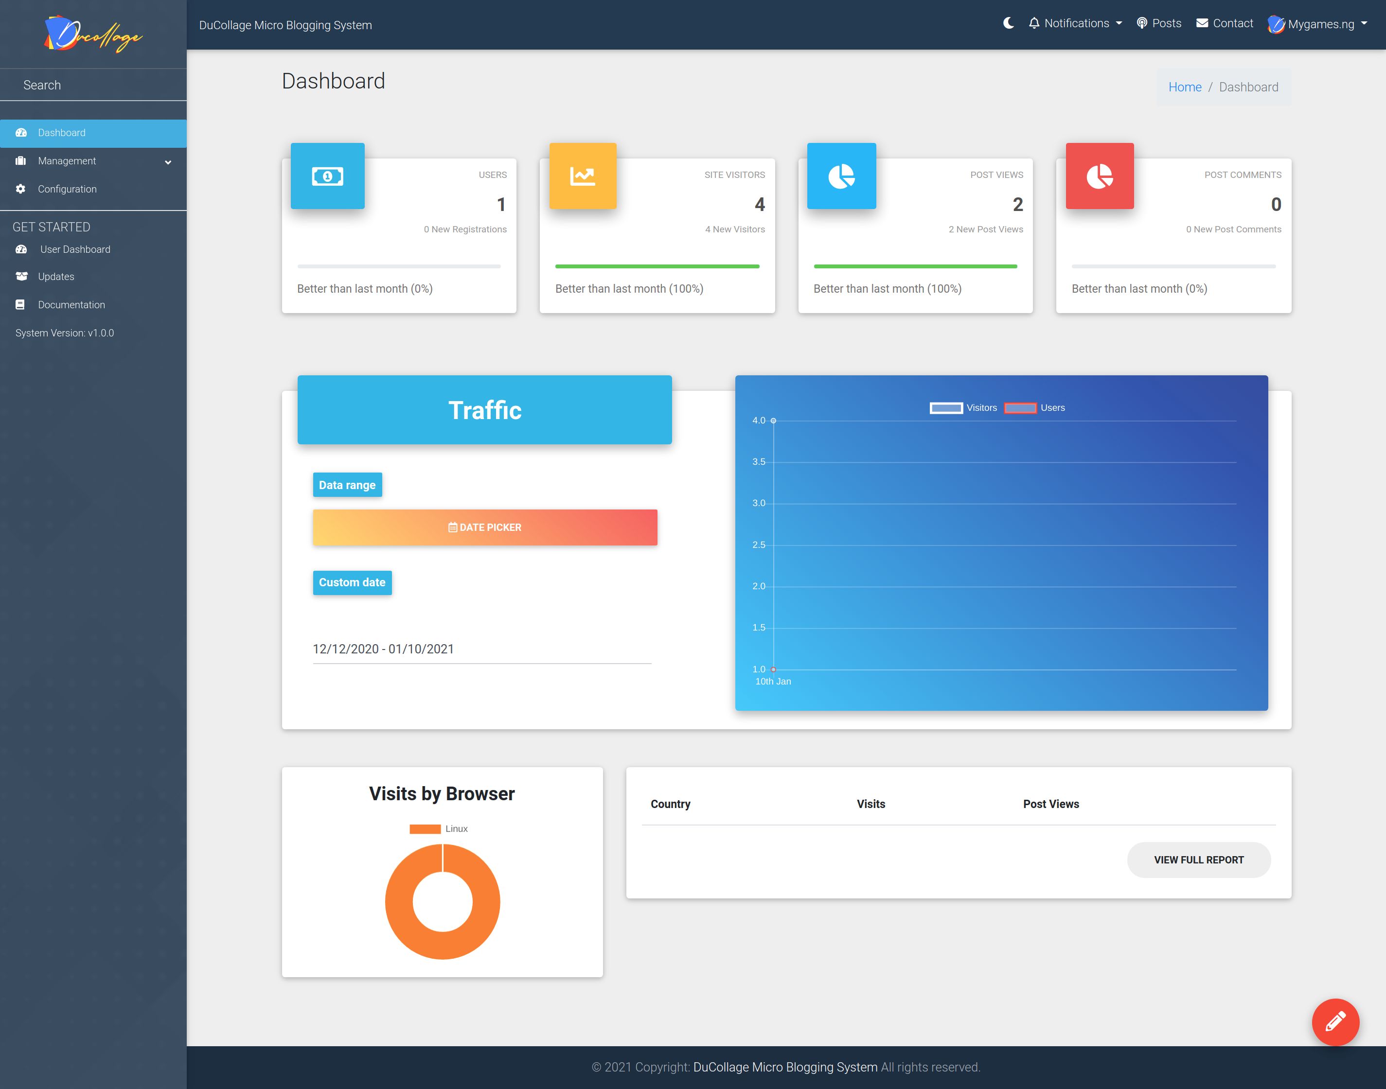This screenshot has height=1089, width=1386.
Task: Click the Mygames.ng avatar icon
Action: [1276, 24]
